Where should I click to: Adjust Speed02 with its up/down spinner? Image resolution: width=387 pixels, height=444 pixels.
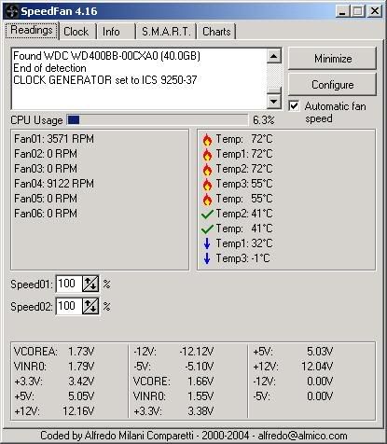[90, 306]
